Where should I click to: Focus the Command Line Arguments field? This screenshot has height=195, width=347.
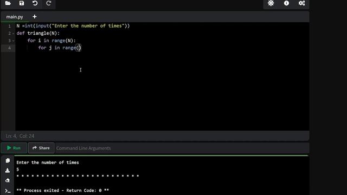click(x=182, y=148)
